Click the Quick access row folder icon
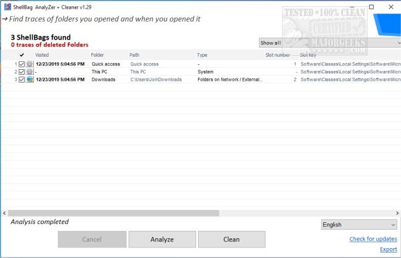Image resolution: width=401 pixels, height=258 pixels. pos(30,64)
